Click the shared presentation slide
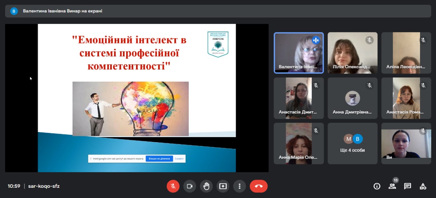 coord(137,98)
